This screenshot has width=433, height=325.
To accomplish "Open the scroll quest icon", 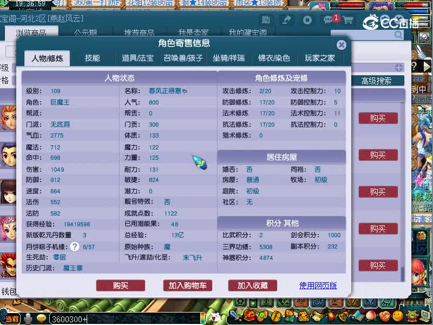I will 318,316.
